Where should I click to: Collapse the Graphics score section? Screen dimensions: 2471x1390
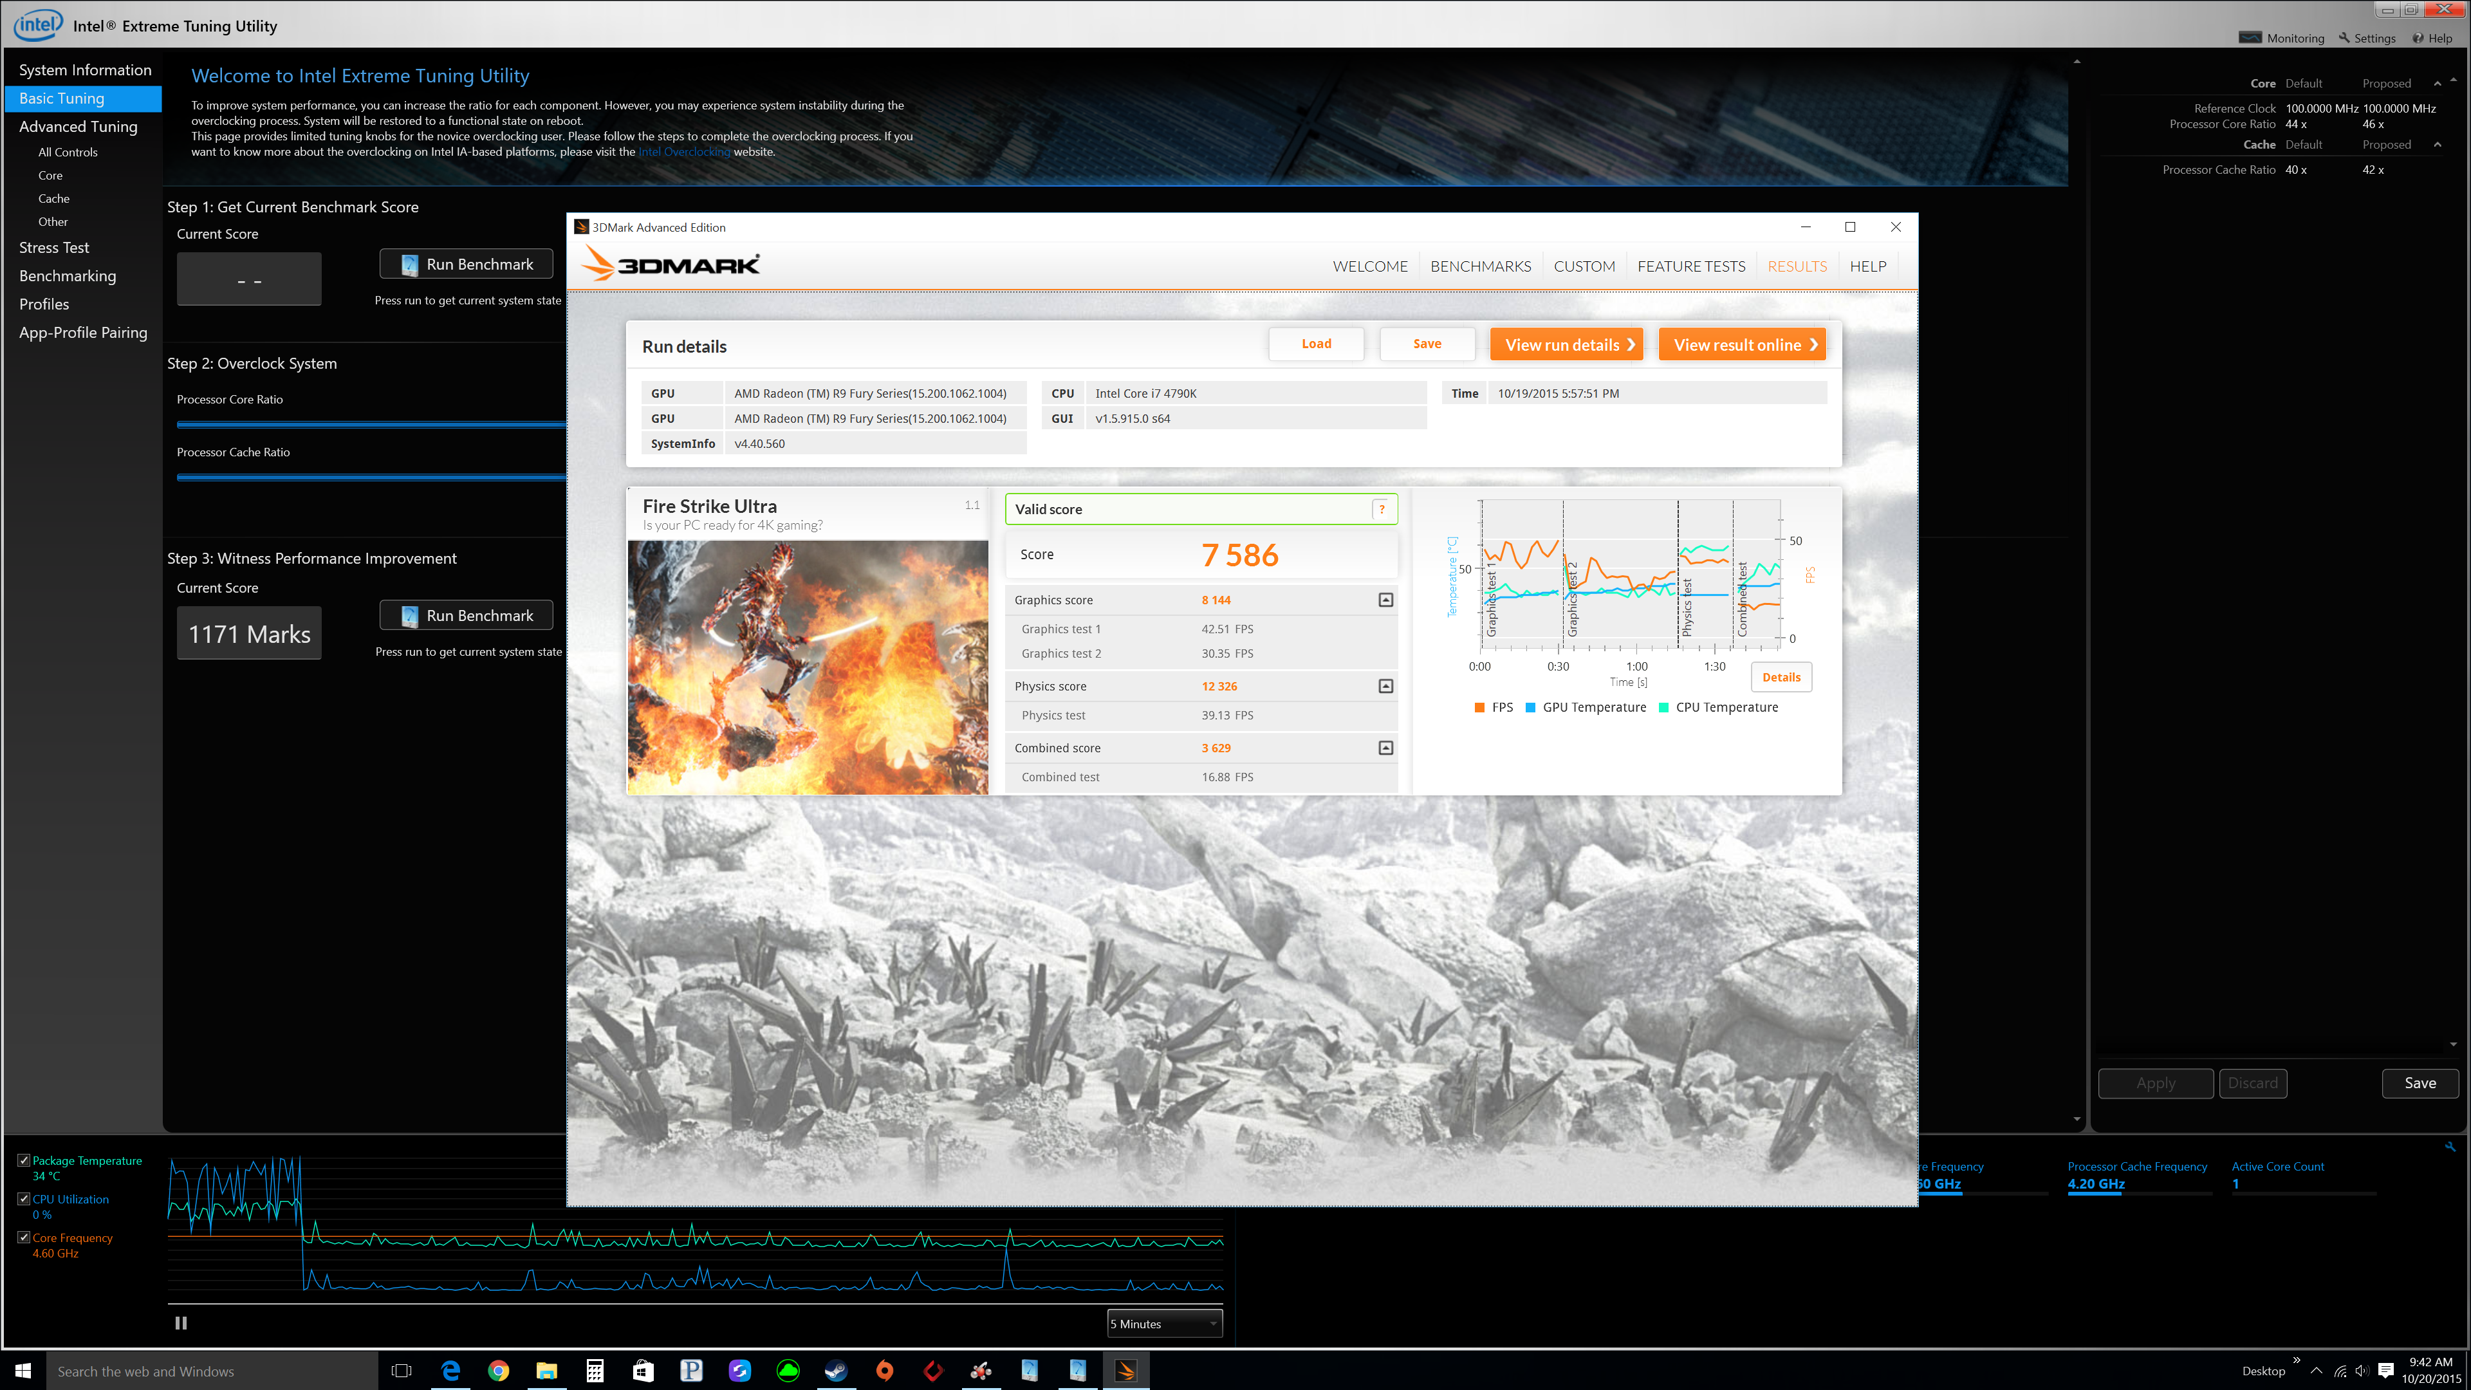[1385, 600]
